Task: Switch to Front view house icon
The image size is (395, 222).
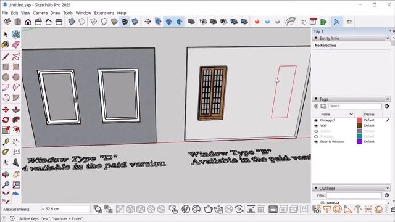Action: pyautogui.click(x=28, y=22)
